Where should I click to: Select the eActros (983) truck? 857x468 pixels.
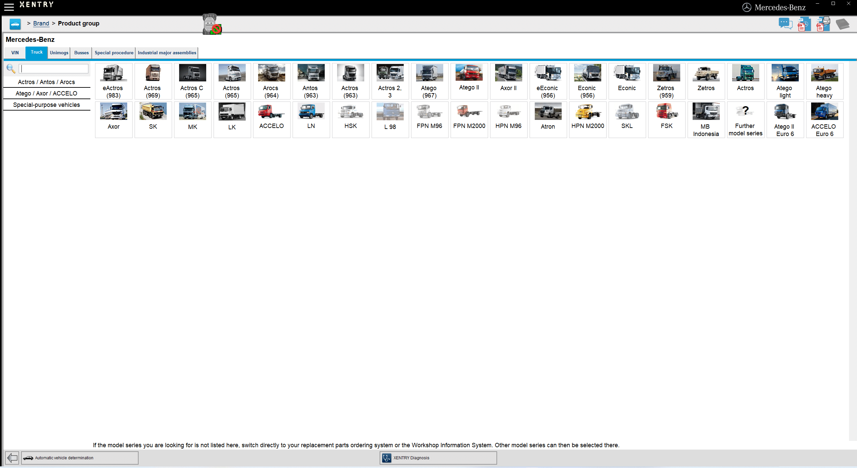[113, 81]
